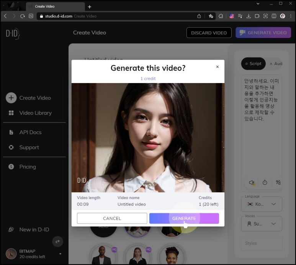
Task: Click the bookmarks star icon
Action: [211, 16]
